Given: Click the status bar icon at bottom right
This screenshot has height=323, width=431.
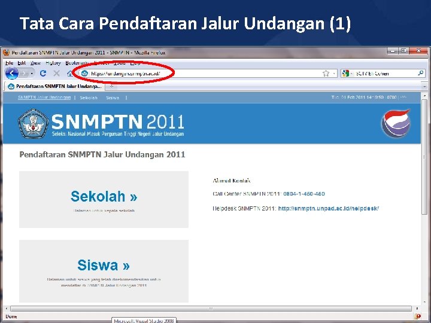Looking at the screenshot, I should pos(418,316).
